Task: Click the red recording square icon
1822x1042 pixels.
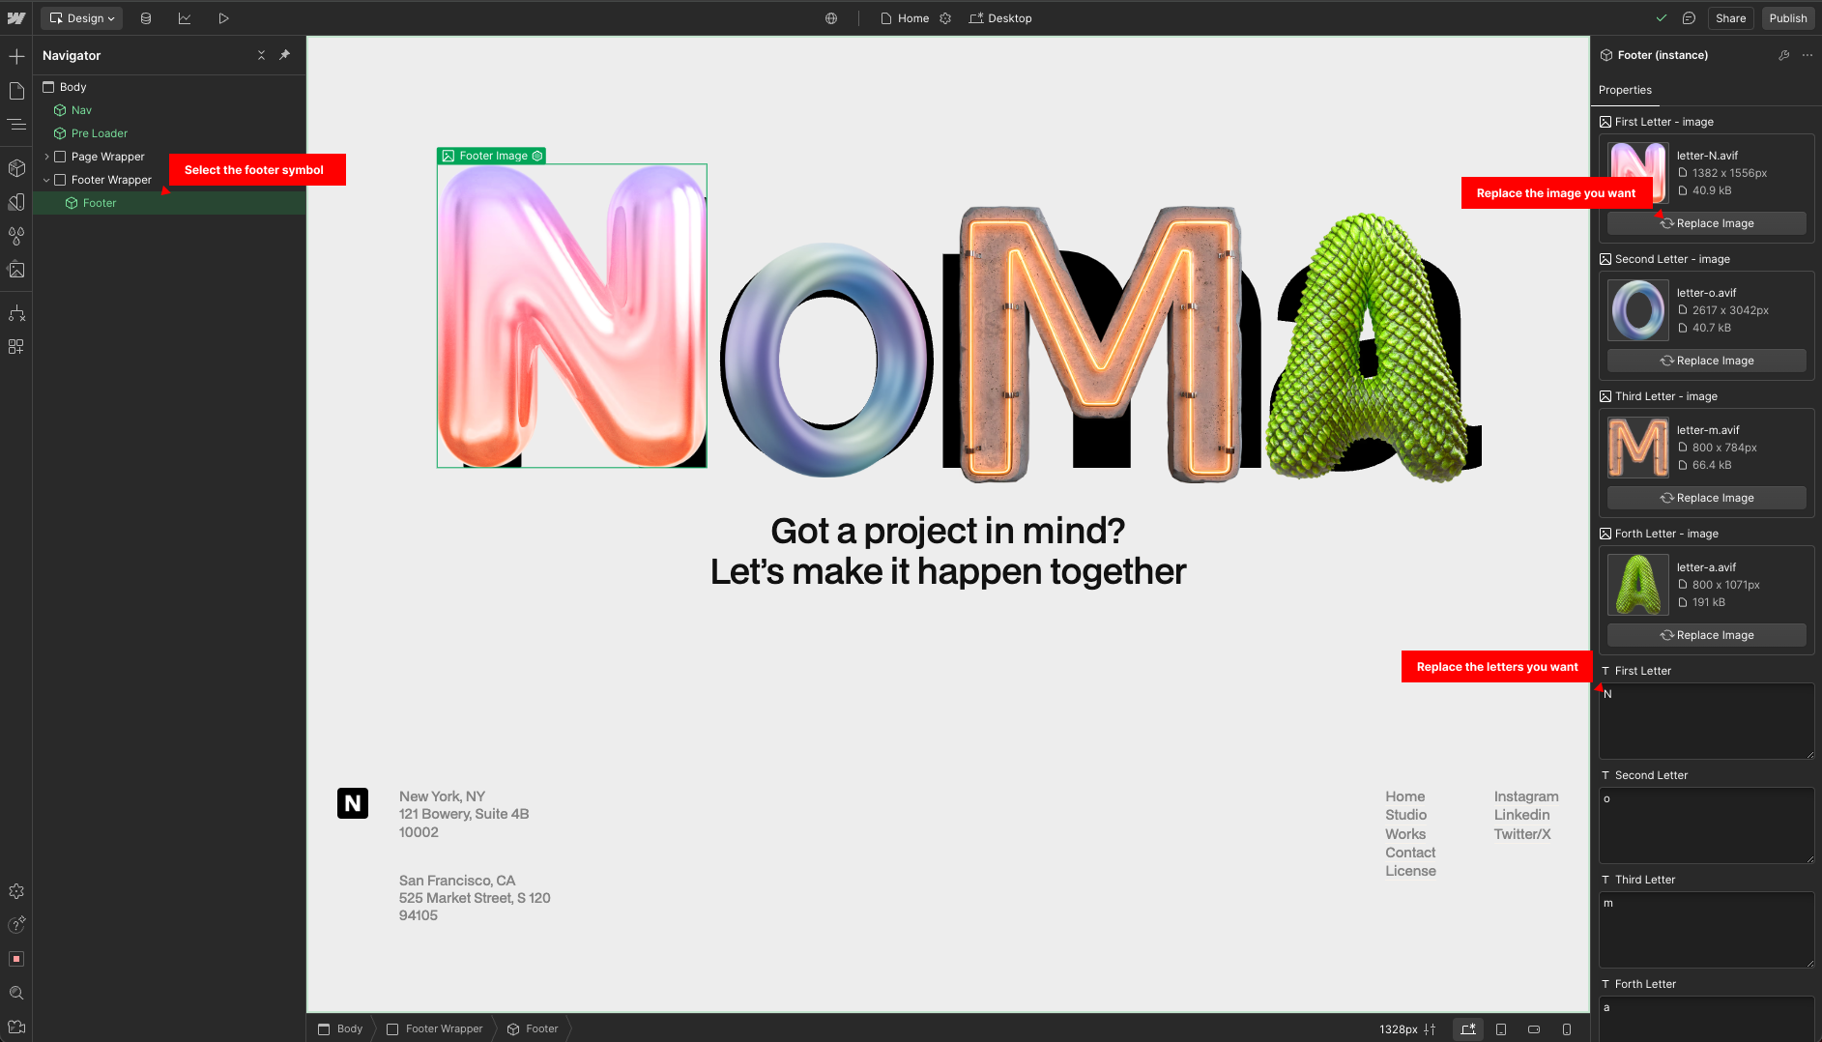Action: [16, 959]
